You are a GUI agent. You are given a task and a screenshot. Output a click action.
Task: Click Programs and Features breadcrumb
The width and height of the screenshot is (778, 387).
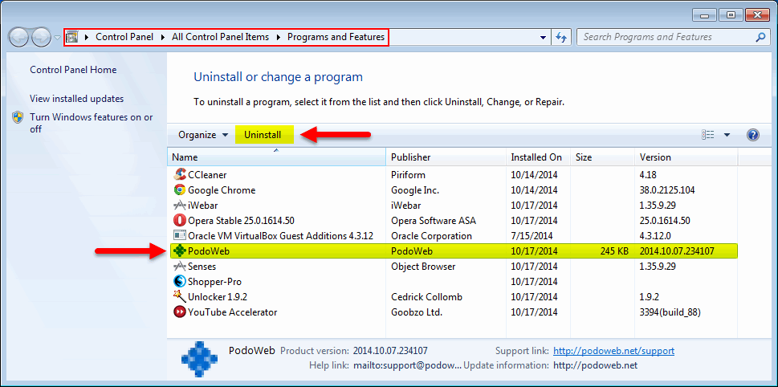click(336, 37)
